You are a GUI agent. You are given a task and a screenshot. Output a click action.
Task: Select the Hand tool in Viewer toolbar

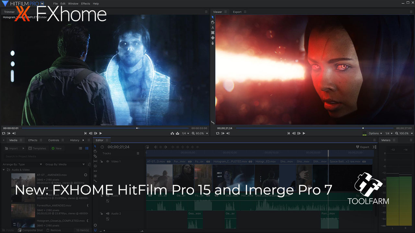213,22
